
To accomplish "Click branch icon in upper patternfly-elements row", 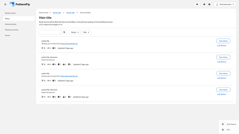I will (42, 64).
